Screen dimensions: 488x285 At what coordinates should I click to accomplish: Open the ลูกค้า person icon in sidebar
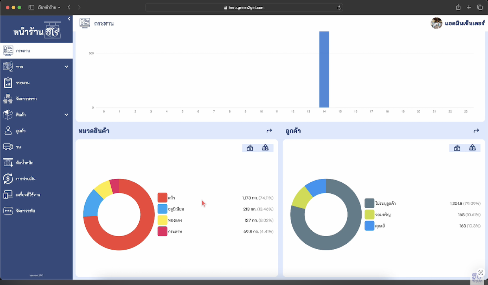tap(8, 131)
